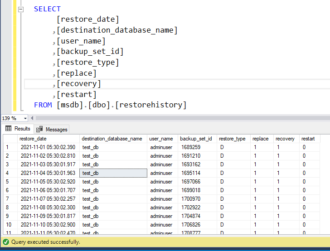330x251 pixels.
Task: Click the green query success checkmark icon
Action: (6, 242)
